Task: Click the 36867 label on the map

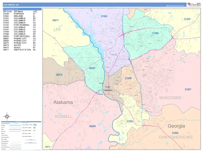Action: (92, 68)
